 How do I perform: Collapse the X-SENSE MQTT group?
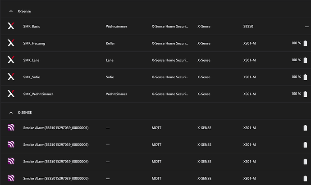[11, 113]
